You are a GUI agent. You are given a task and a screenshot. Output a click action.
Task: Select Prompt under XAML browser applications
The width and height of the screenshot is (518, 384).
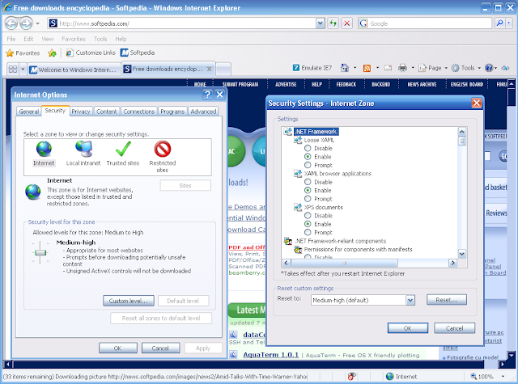(308, 199)
